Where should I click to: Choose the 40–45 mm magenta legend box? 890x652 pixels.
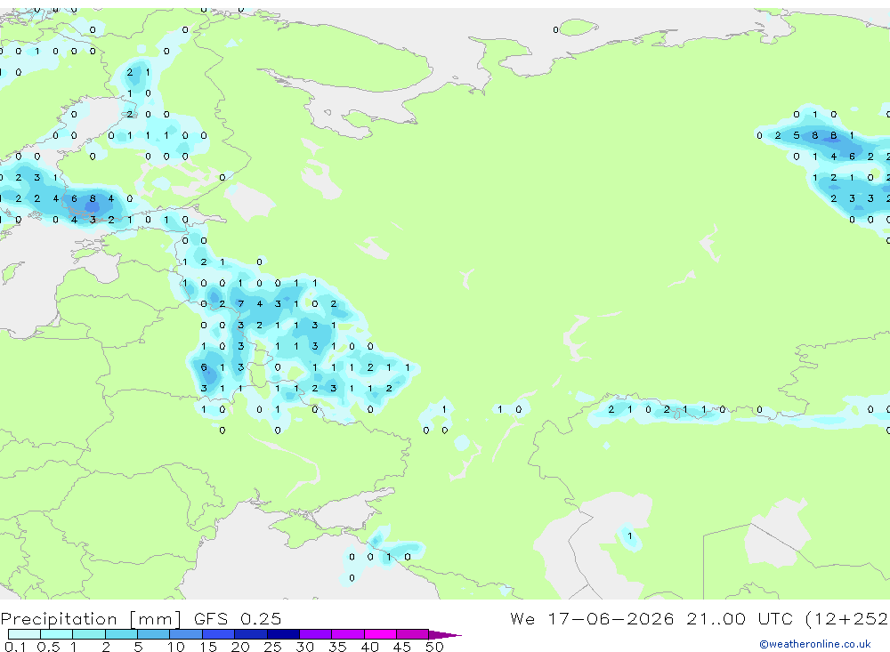pos(380,634)
